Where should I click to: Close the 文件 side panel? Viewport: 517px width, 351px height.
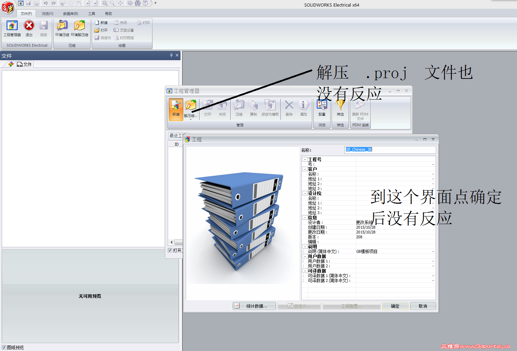177,55
